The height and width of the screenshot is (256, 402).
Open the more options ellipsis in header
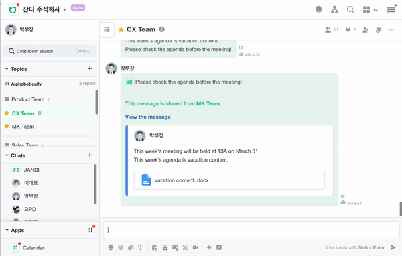pyautogui.click(x=391, y=30)
